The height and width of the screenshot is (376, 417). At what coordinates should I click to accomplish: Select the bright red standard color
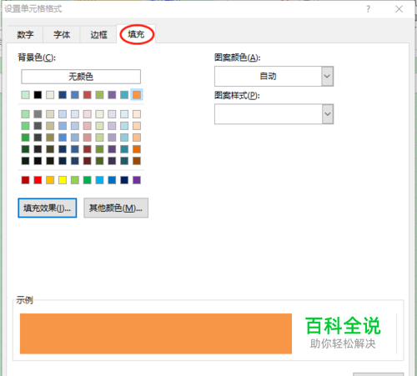coord(38,180)
